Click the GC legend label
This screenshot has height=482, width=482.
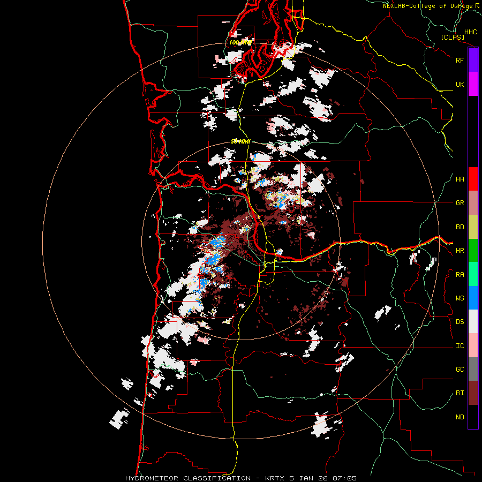coord(460,370)
